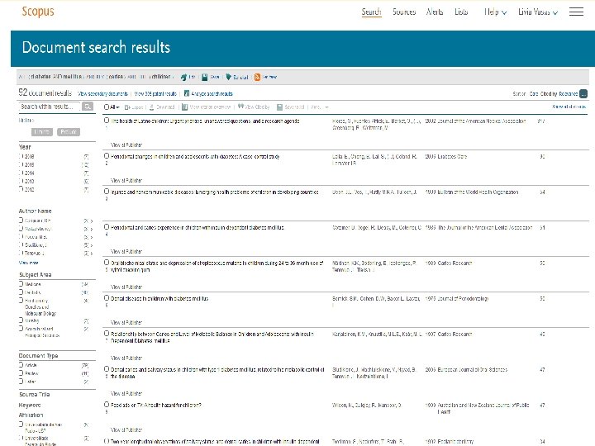Open the More toolbar dropdown
The width and height of the screenshot is (595, 446).
click(320, 107)
